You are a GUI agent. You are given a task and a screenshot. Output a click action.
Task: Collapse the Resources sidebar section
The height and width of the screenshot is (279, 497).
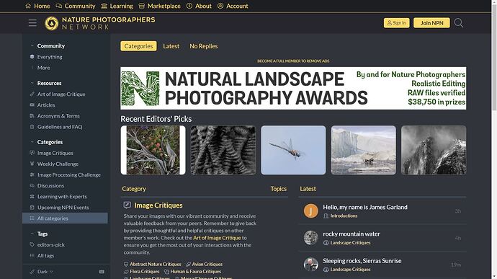pos(46,83)
